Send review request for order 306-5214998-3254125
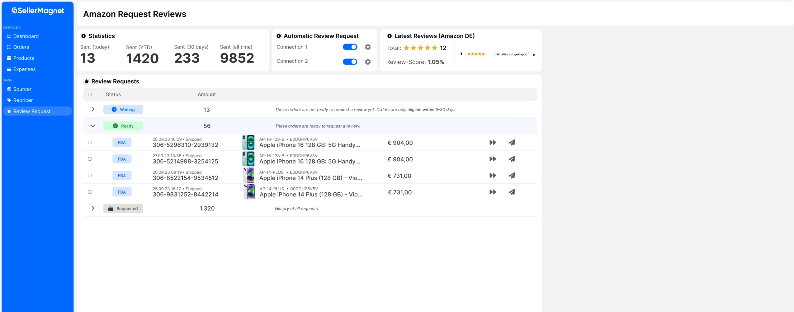The width and height of the screenshot is (794, 312). pos(512,159)
